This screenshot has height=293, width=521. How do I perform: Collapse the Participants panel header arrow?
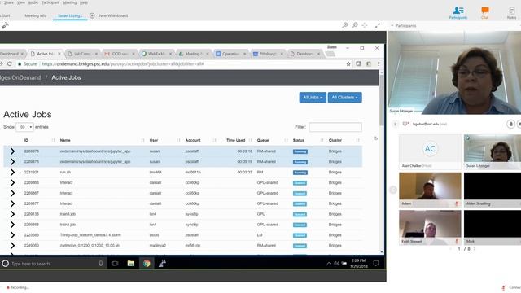coord(392,25)
